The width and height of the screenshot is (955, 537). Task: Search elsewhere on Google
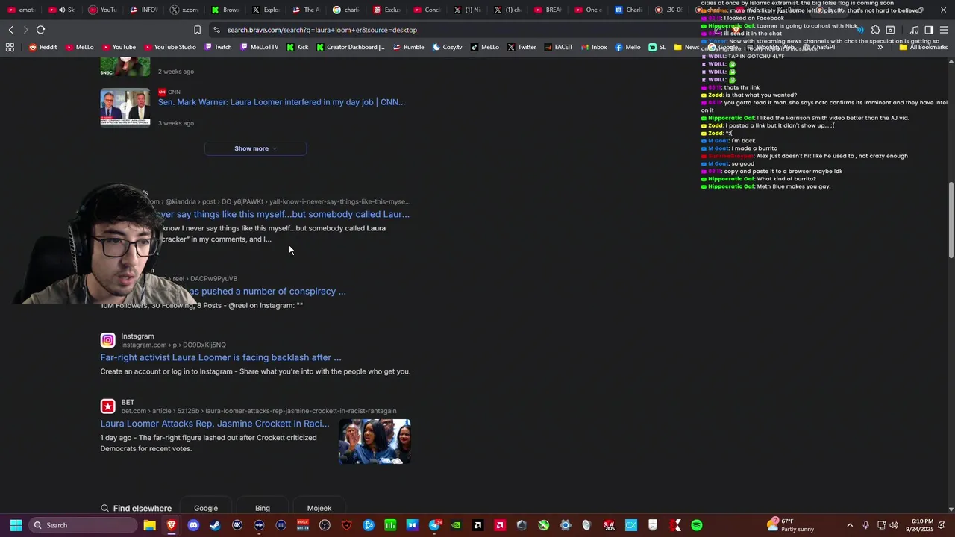coord(206,508)
